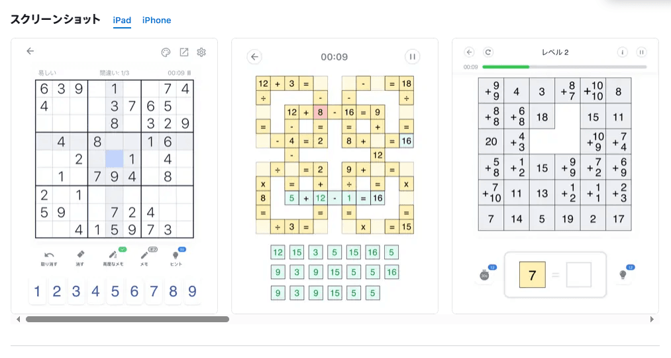Click the horizontal scrollbar thumb

128,319
